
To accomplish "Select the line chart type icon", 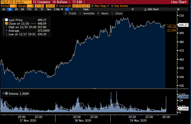I will pyautogui.click(x=67, y=9).
